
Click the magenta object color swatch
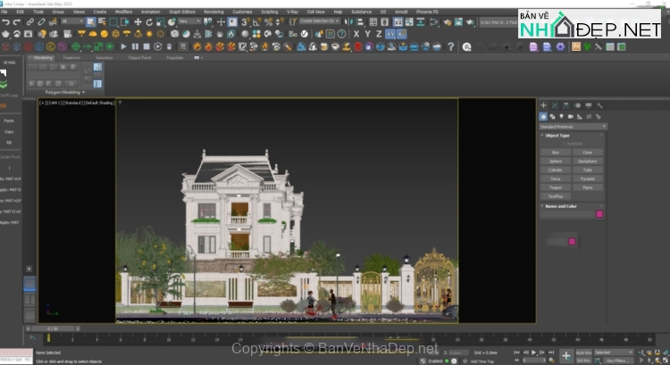[x=599, y=214]
